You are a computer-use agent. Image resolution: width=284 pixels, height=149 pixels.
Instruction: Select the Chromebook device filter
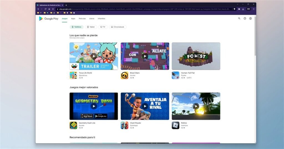click(x=118, y=27)
